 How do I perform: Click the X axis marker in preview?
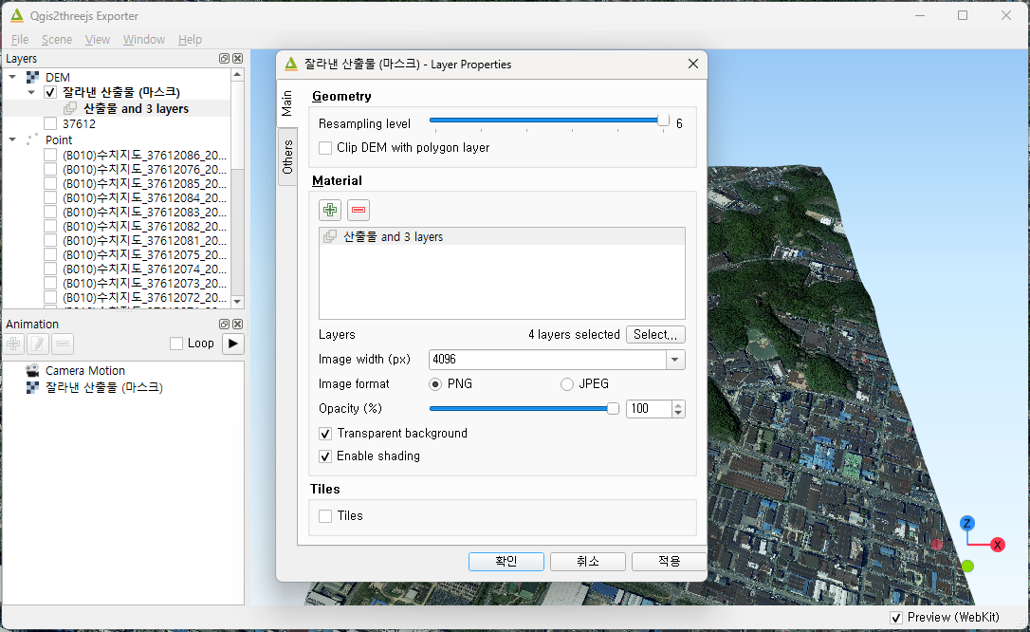[997, 545]
